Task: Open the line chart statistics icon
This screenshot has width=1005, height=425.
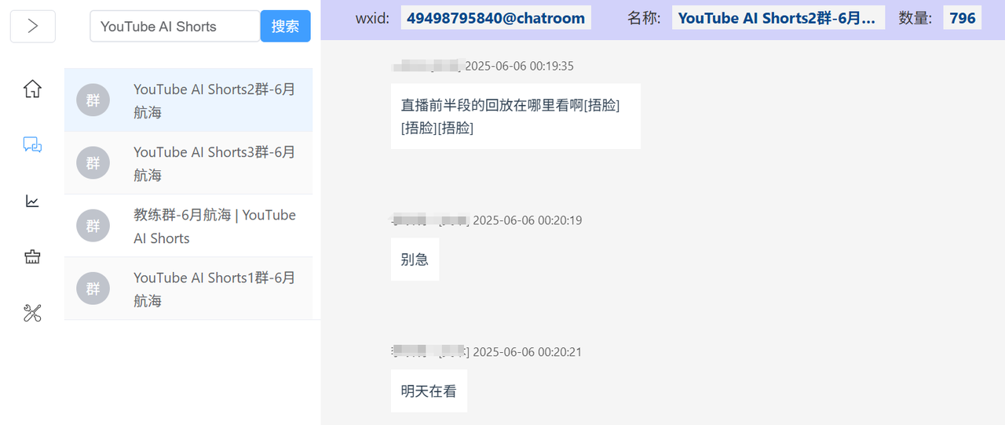Action: point(32,201)
